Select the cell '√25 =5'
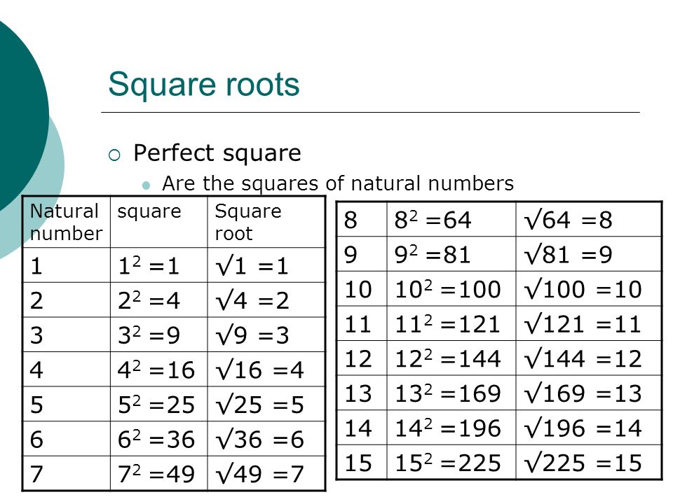 (266, 404)
